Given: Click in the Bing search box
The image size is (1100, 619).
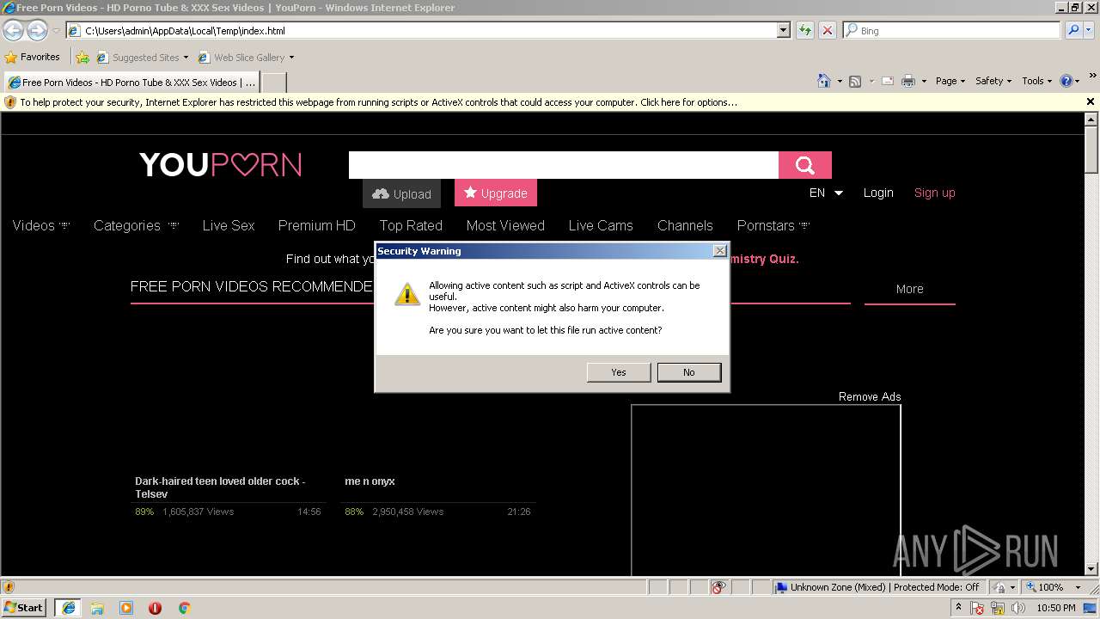Looking at the screenshot, I should pos(951,30).
